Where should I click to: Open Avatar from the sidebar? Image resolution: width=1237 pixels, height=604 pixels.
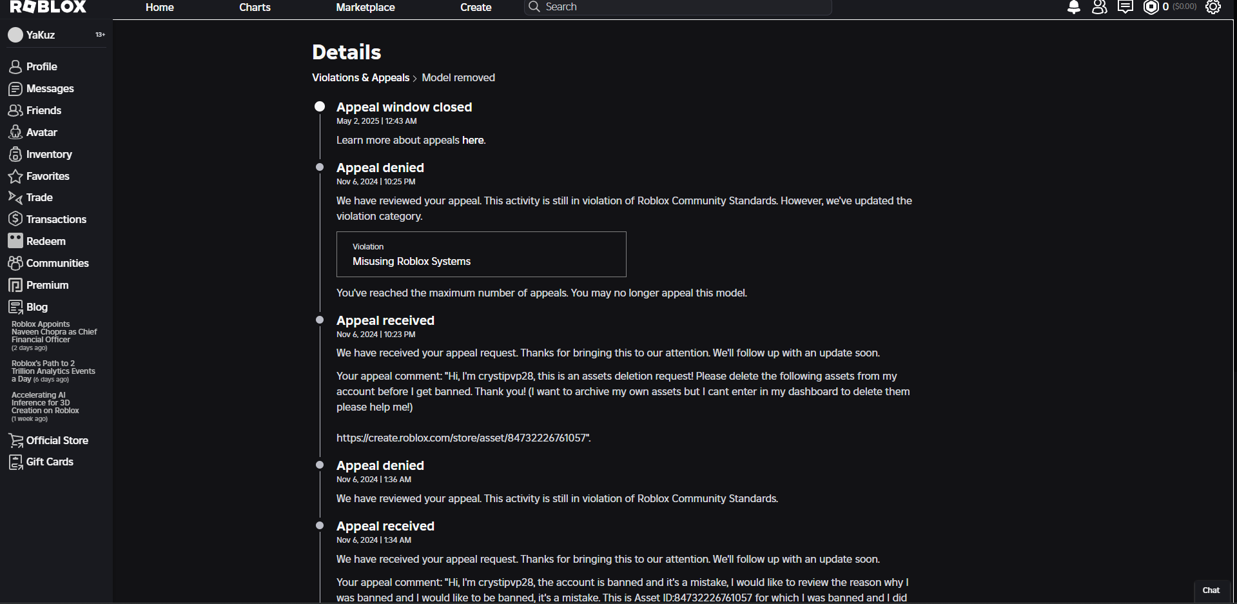pyautogui.click(x=41, y=132)
